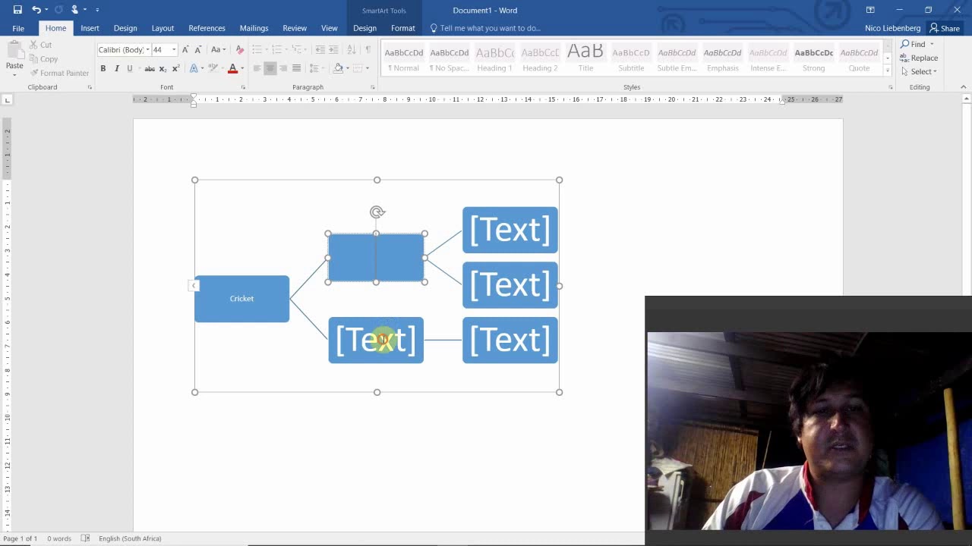Click the Grow Font size icon
Viewport: 972px width, 546px height.
pyautogui.click(x=185, y=49)
